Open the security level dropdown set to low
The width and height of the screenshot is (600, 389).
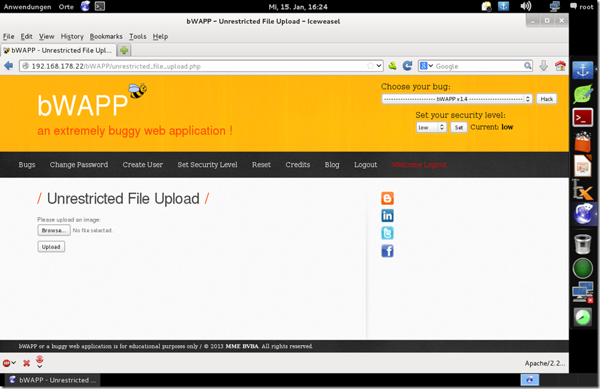coord(431,127)
